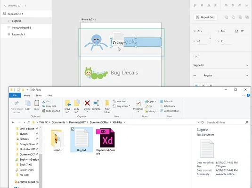Click the Paste icon in ribbon
This screenshot has height=188, width=252.
[x=37, y=103]
